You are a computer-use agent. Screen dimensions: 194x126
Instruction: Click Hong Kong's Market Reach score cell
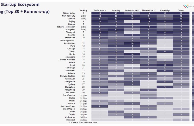(x=149, y=90)
